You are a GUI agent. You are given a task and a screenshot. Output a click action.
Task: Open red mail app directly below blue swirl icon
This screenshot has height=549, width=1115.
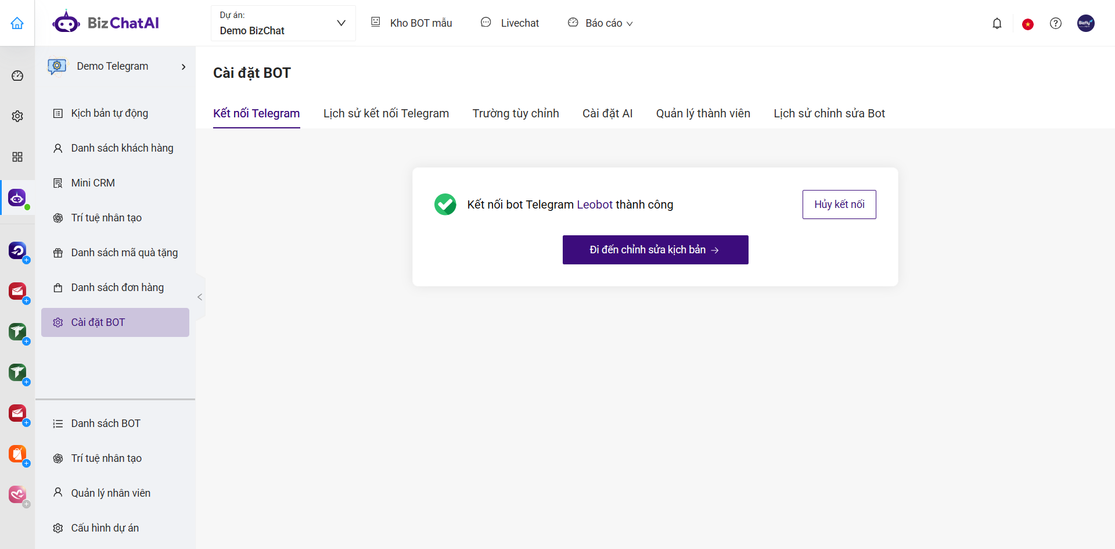coord(17,291)
